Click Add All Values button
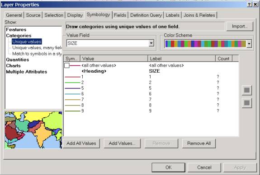The height and width of the screenshot is (175, 260). [81, 143]
